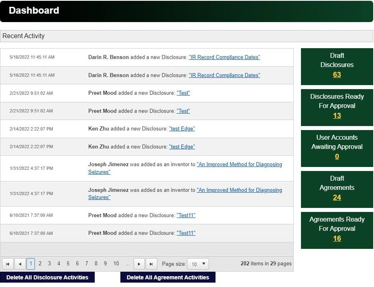
Task: Advance using the next-page arrow icon
Action: pyautogui.click(x=139, y=264)
